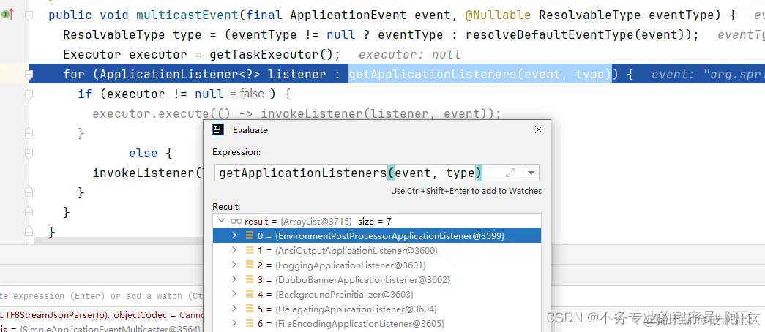Click fold marker beside the else line
765x332 pixels.
[x=29, y=153]
